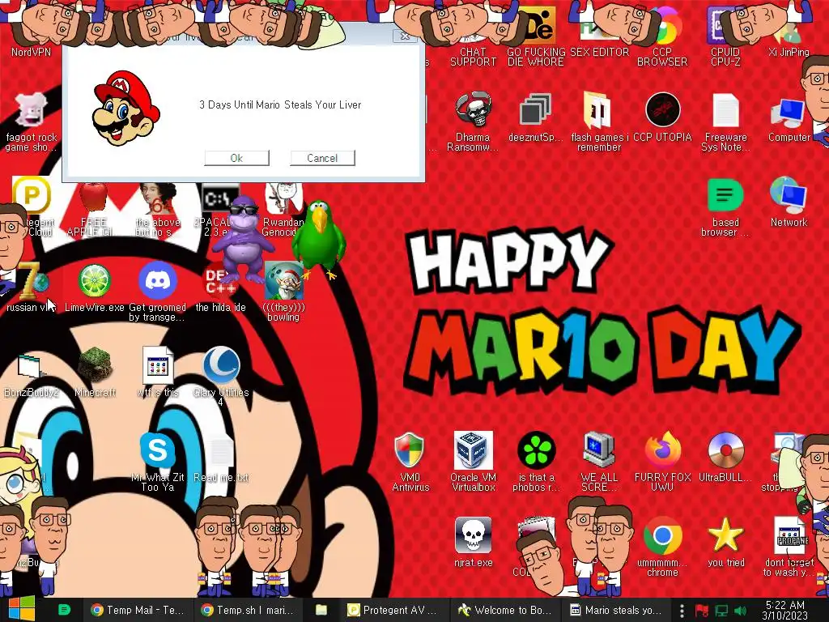Click Ok in the Mario liver dialog

tap(236, 158)
